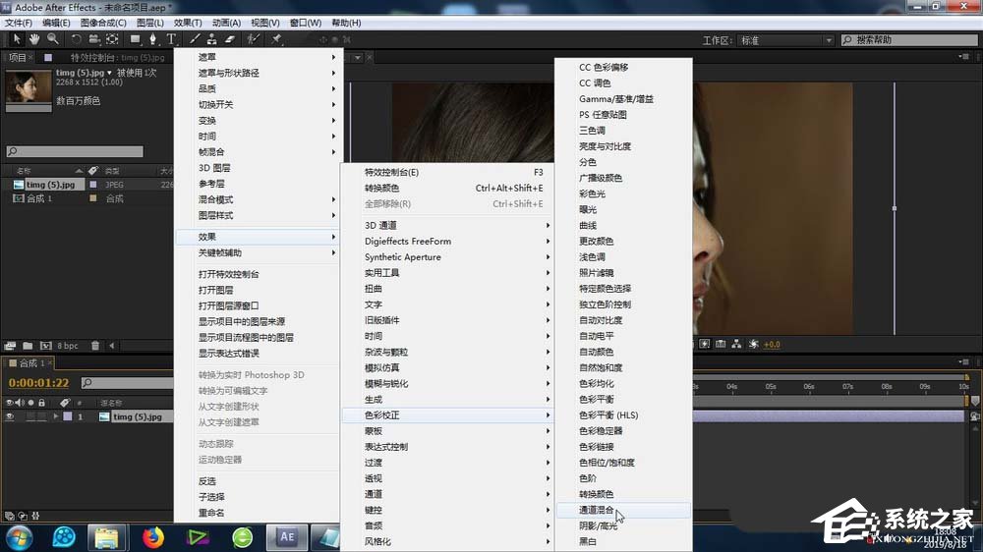Viewport: 983px width, 552px height.
Task: Click the lavender label color swatch of layer 1
Action: click(x=67, y=416)
